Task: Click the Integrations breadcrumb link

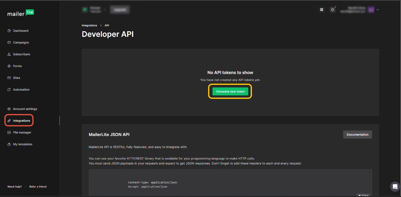Action: coord(89,25)
